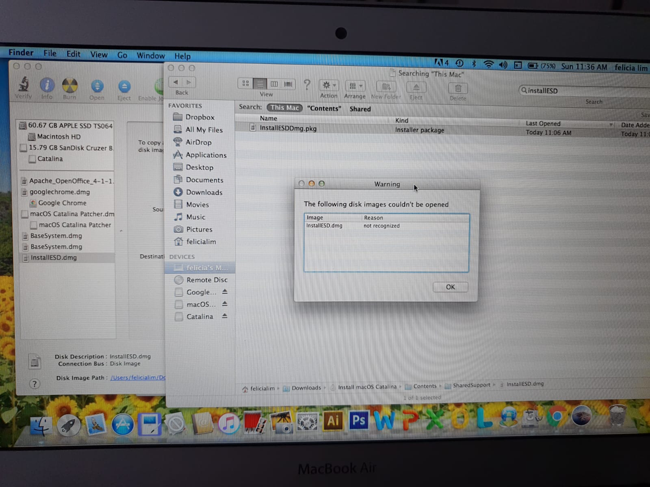The image size is (650, 487).
Task: Open the Adobe updates menu bar icon
Action: tap(441, 62)
